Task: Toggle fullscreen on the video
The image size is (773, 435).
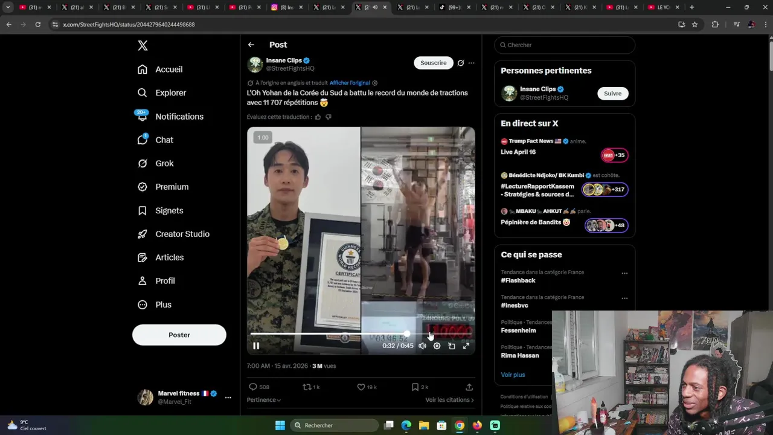Action: pyautogui.click(x=466, y=346)
